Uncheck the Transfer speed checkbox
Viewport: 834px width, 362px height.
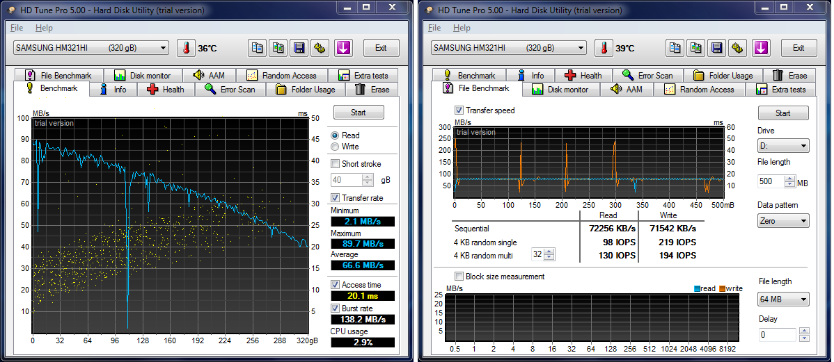point(459,110)
